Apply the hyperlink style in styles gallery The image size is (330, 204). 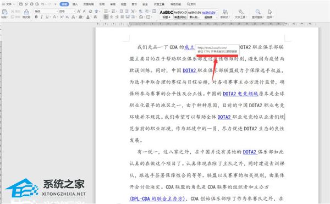tap(208, 14)
